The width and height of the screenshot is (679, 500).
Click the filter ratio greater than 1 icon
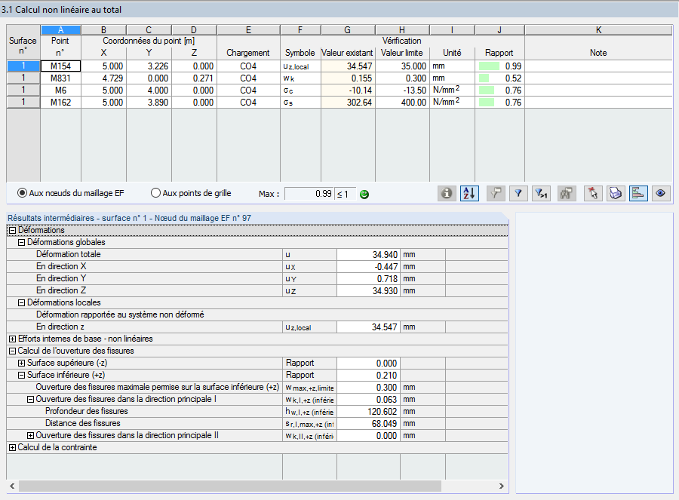(541, 194)
